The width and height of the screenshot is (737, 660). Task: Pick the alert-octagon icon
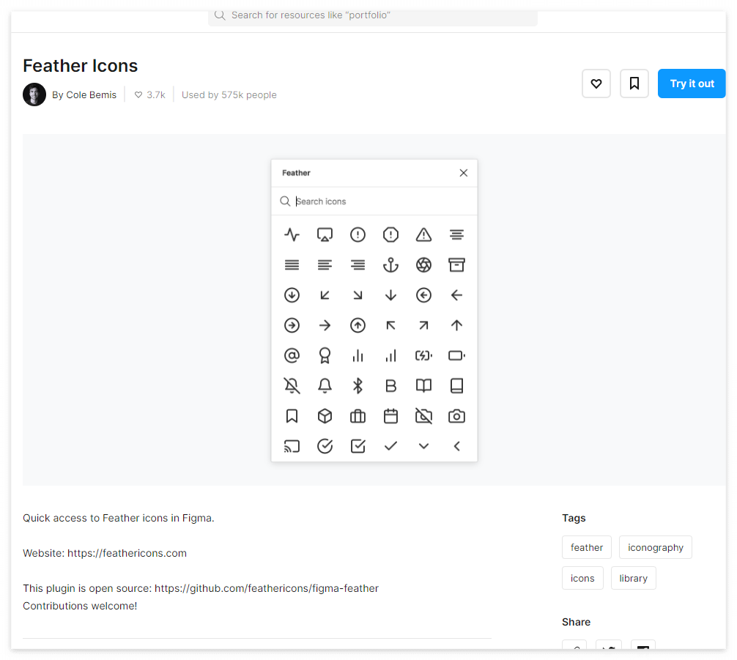tap(390, 234)
